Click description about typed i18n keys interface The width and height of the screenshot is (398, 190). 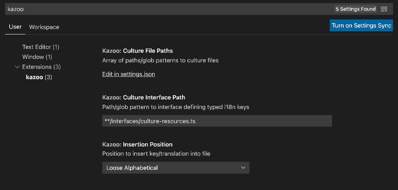point(176,107)
